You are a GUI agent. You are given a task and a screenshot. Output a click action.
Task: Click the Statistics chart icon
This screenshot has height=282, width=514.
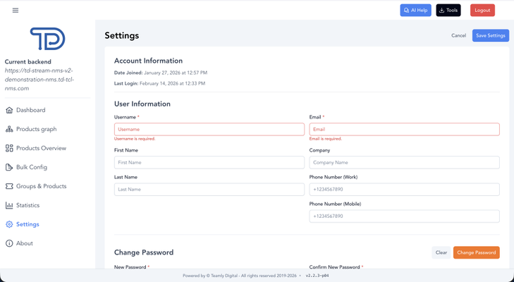9,206
